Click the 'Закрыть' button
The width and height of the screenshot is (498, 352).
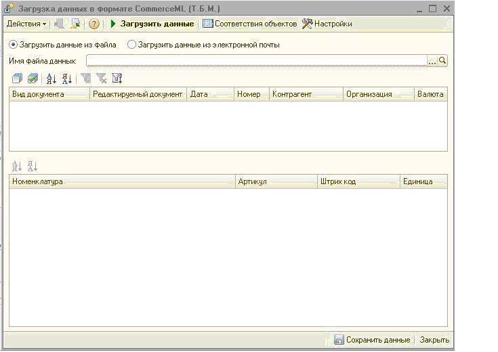(434, 340)
